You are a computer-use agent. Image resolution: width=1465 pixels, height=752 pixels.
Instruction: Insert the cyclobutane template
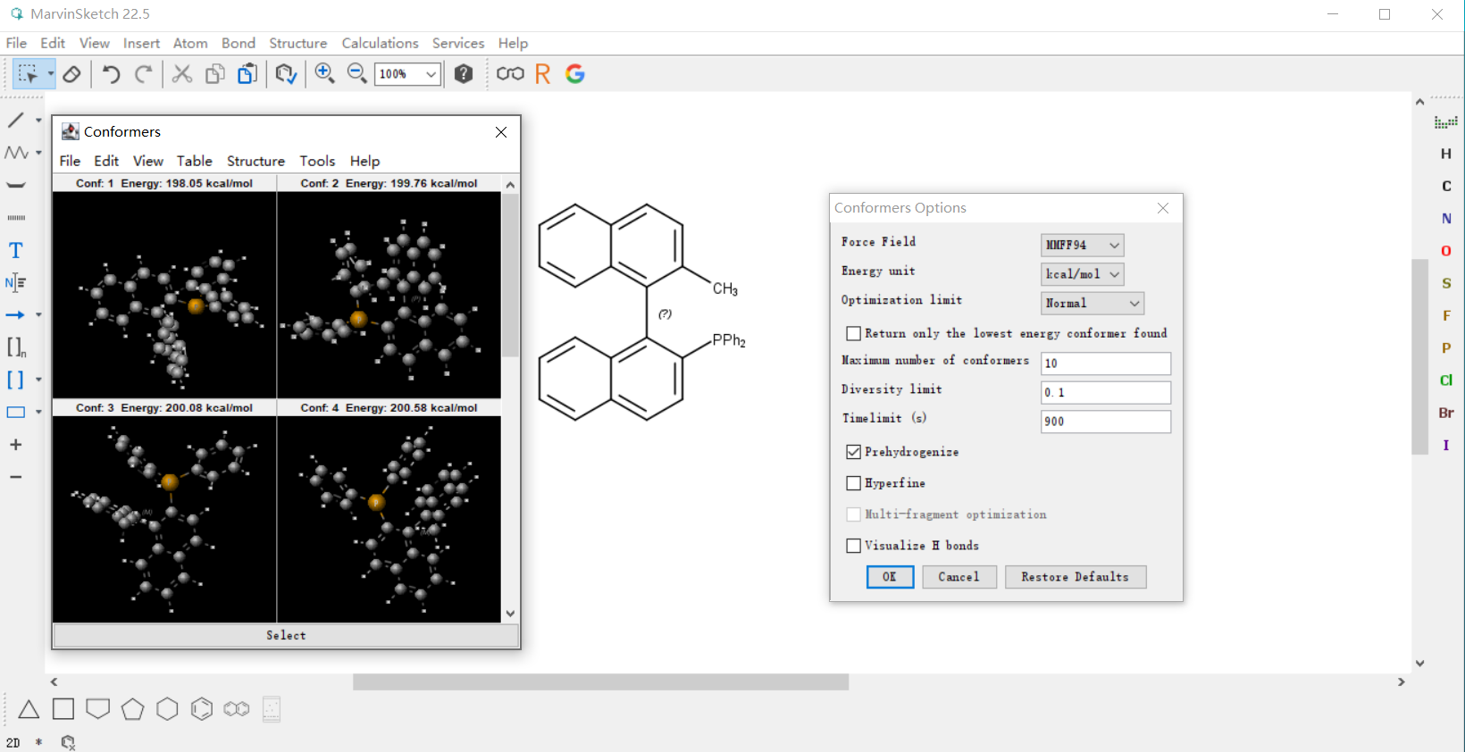pyautogui.click(x=63, y=709)
